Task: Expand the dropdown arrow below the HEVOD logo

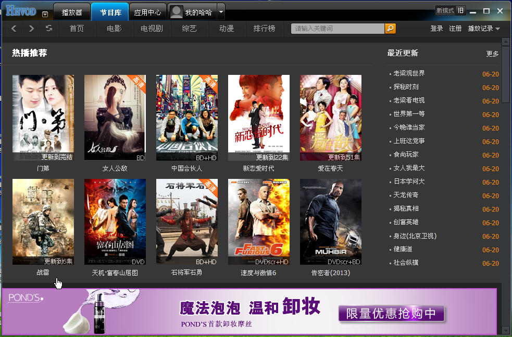Action: coord(46,14)
